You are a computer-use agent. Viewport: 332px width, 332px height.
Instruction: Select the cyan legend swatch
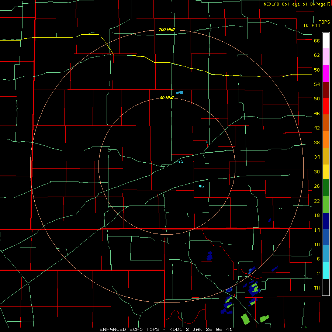326,270
